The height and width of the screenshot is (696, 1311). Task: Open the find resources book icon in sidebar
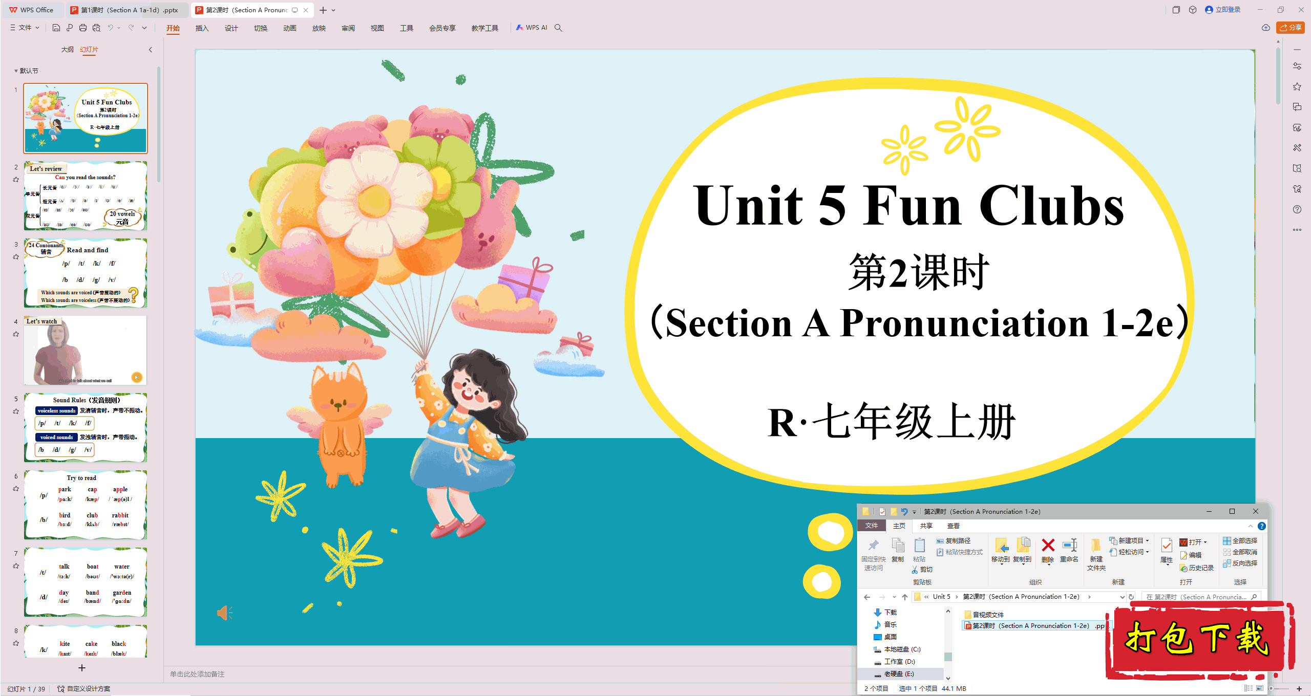coord(1297,168)
